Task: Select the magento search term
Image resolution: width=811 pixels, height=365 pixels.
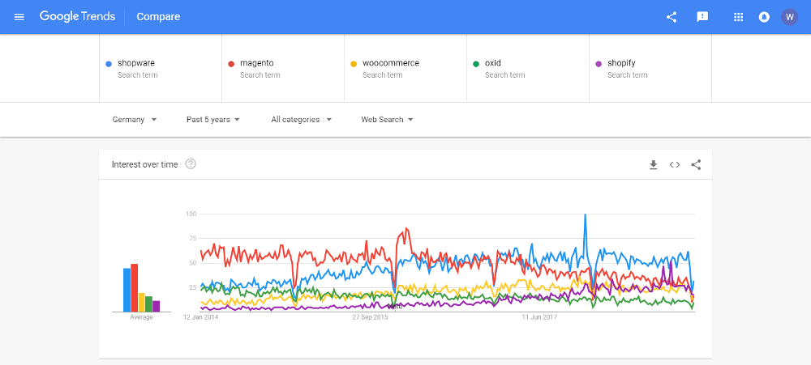Action: pos(283,68)
